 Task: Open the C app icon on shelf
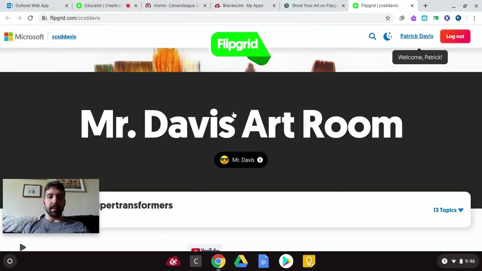196,261
